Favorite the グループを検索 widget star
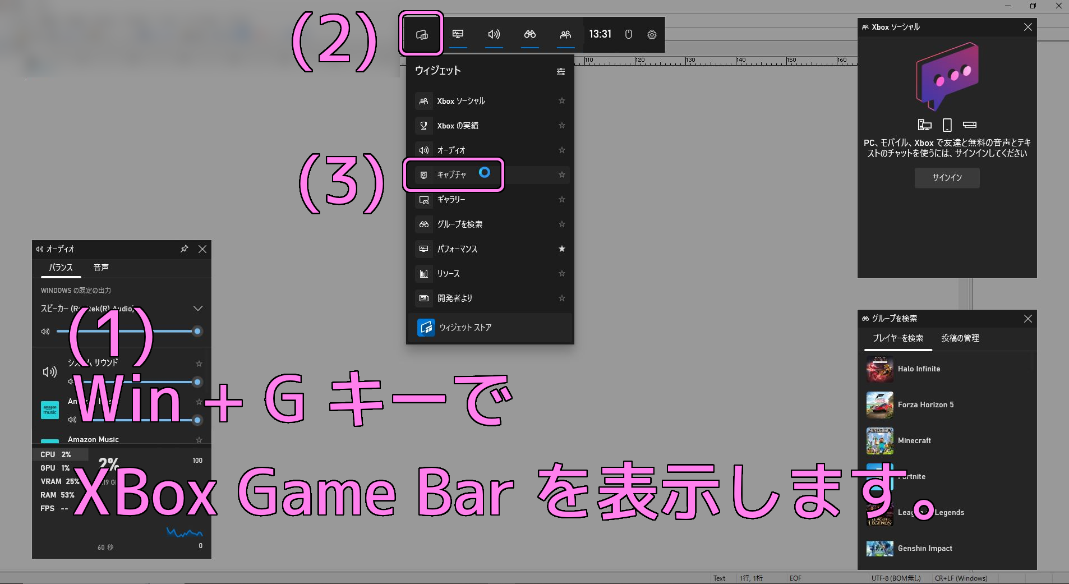The image size is (1069, 584). click(561, 224)
